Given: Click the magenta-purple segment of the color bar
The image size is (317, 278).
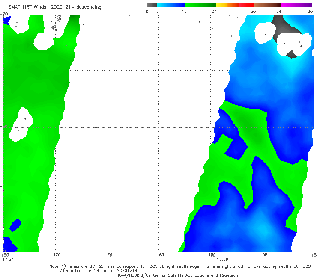Looking at the screenshot, I should point(296,5).
